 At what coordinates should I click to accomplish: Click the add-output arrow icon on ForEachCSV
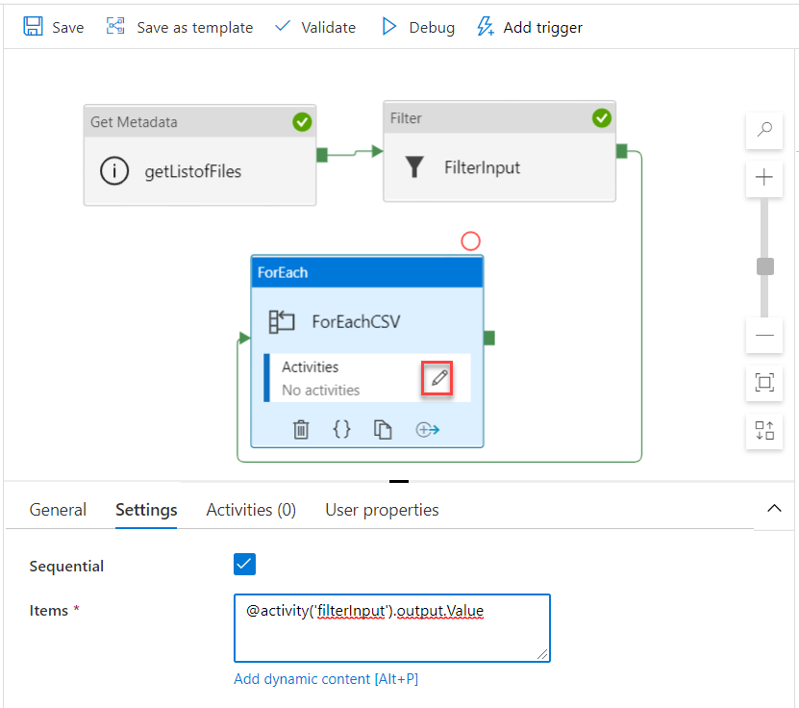[x=426, y=429]
